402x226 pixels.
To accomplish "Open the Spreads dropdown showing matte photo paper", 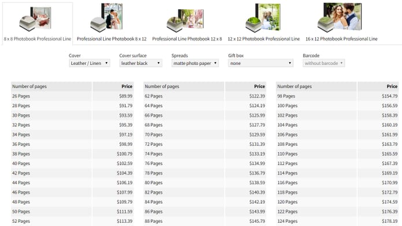I will [x=195, y=63].
